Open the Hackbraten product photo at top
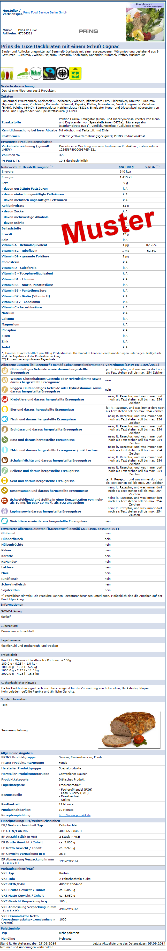 pyautogui.click(x=145, y=22)
